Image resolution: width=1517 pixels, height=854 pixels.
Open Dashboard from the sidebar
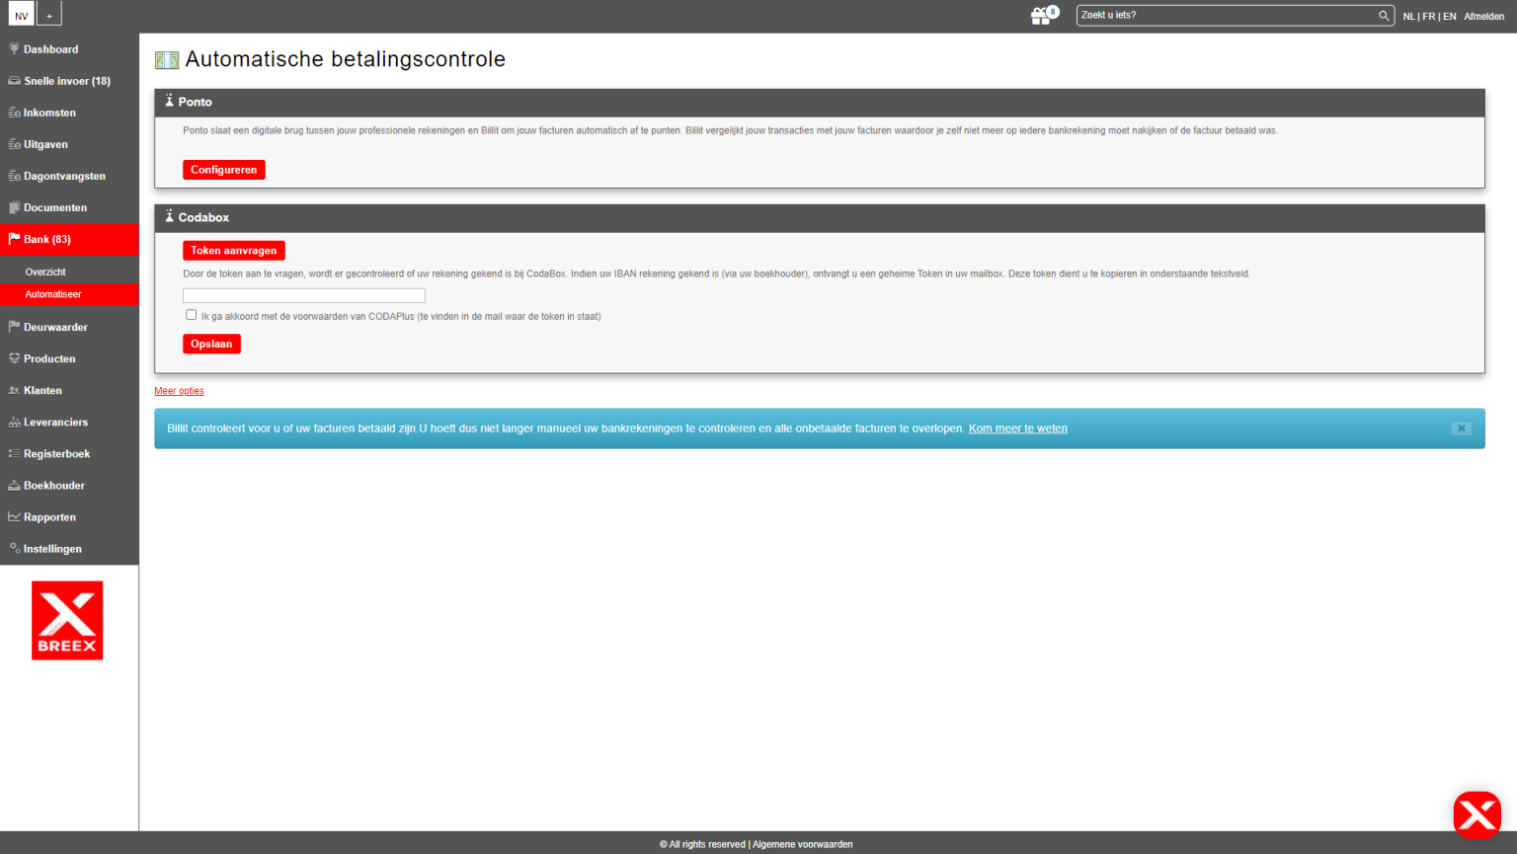pos(50,49)
